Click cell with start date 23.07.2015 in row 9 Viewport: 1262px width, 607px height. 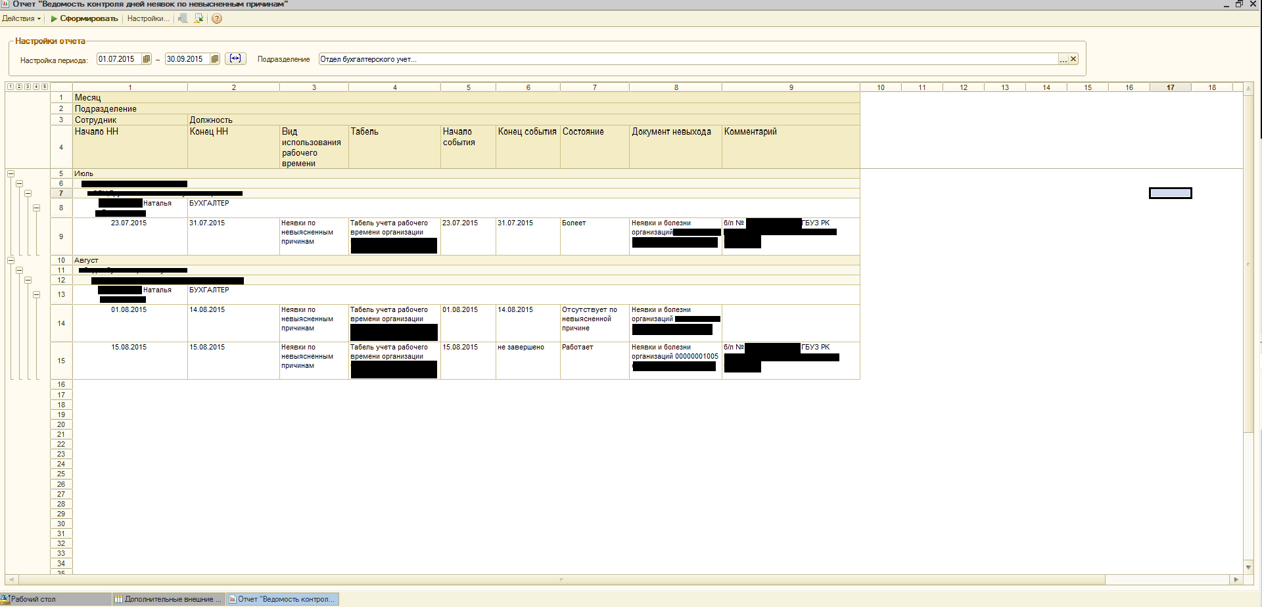click(130, 236)
